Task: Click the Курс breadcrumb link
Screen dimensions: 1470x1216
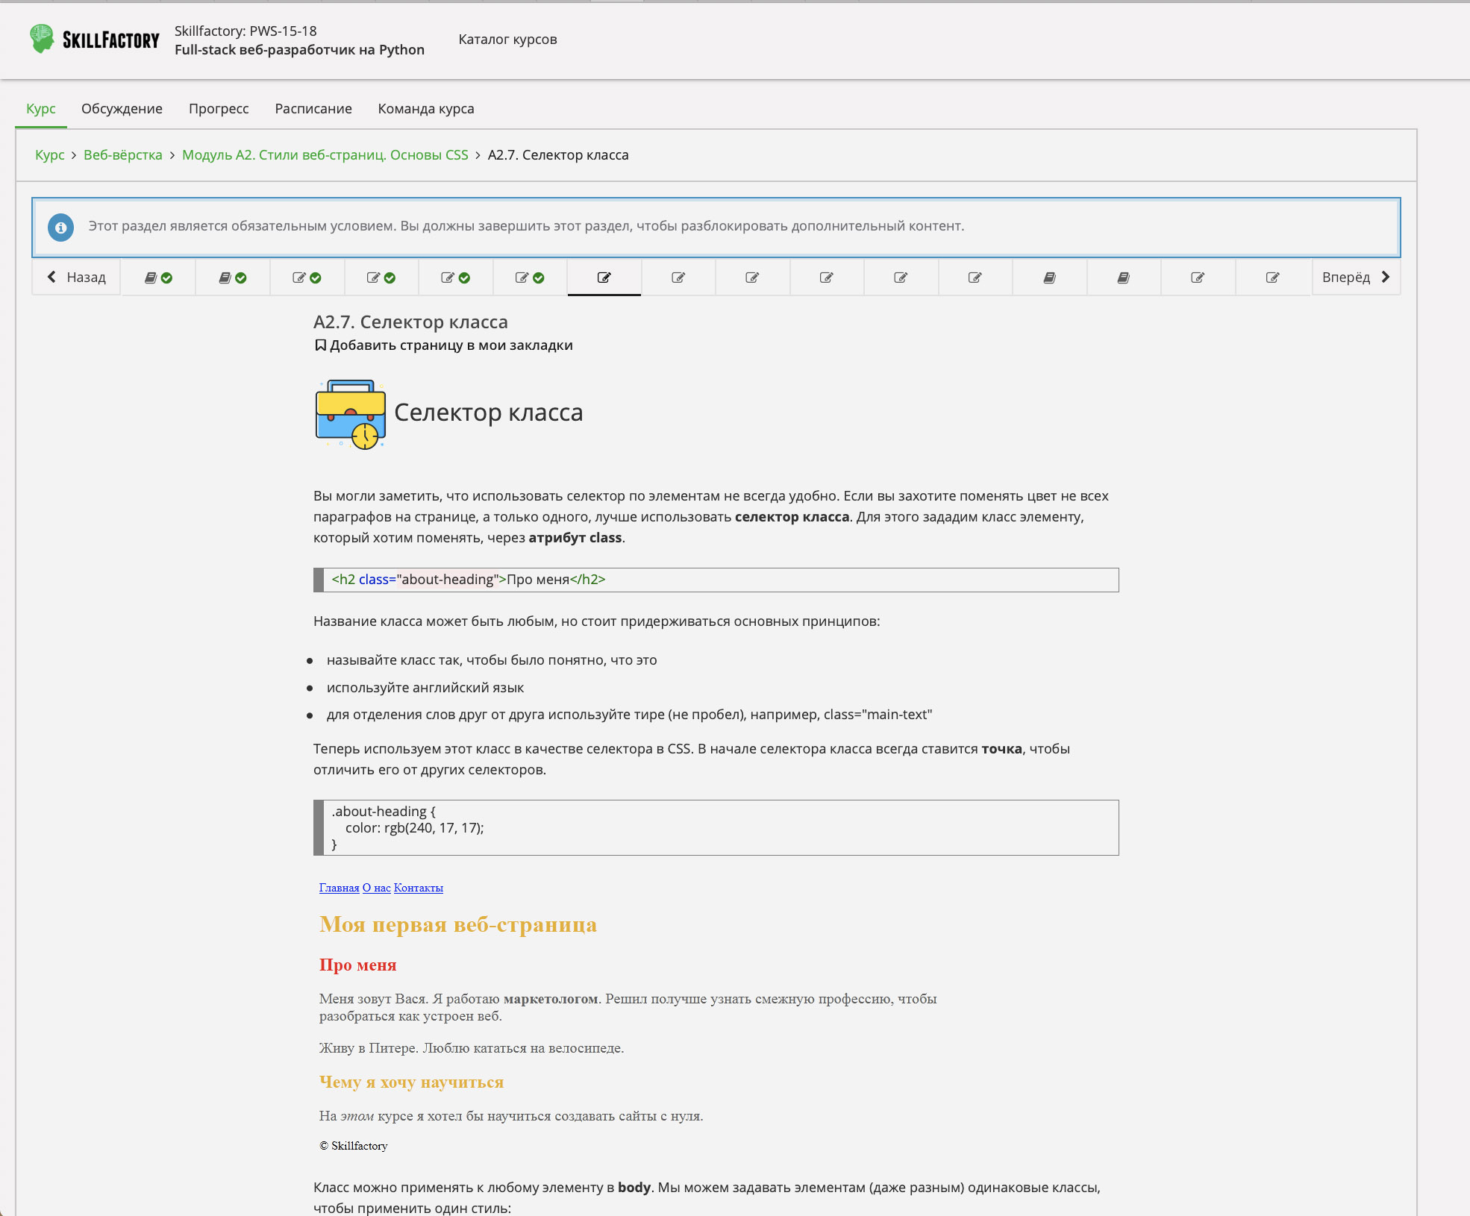Action: [49, 155]
